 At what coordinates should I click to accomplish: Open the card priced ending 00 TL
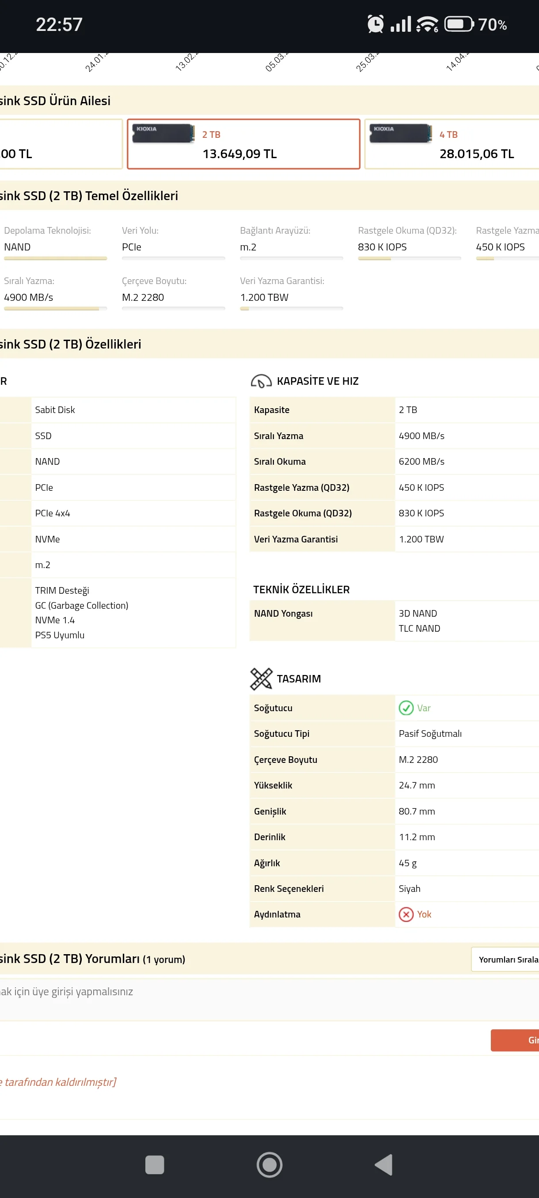point(61,144)
